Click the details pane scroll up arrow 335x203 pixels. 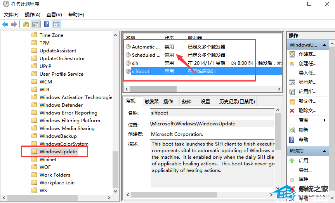click(278, 110)
